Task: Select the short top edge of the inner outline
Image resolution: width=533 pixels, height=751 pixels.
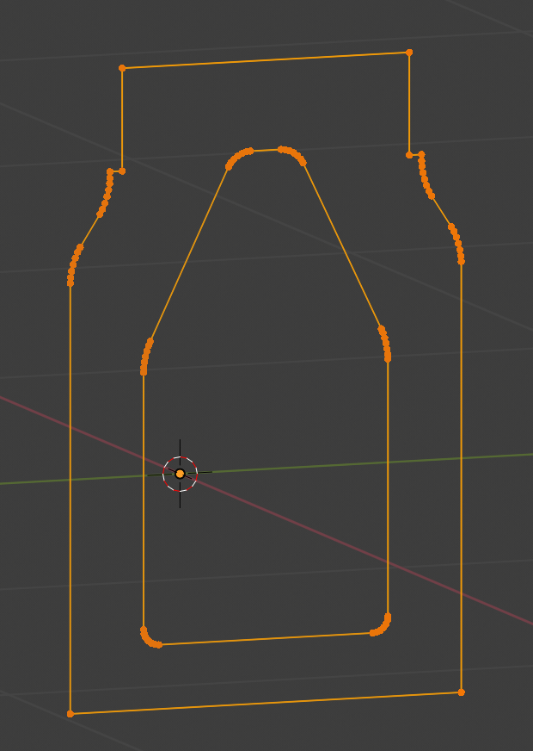Action: 266,150
